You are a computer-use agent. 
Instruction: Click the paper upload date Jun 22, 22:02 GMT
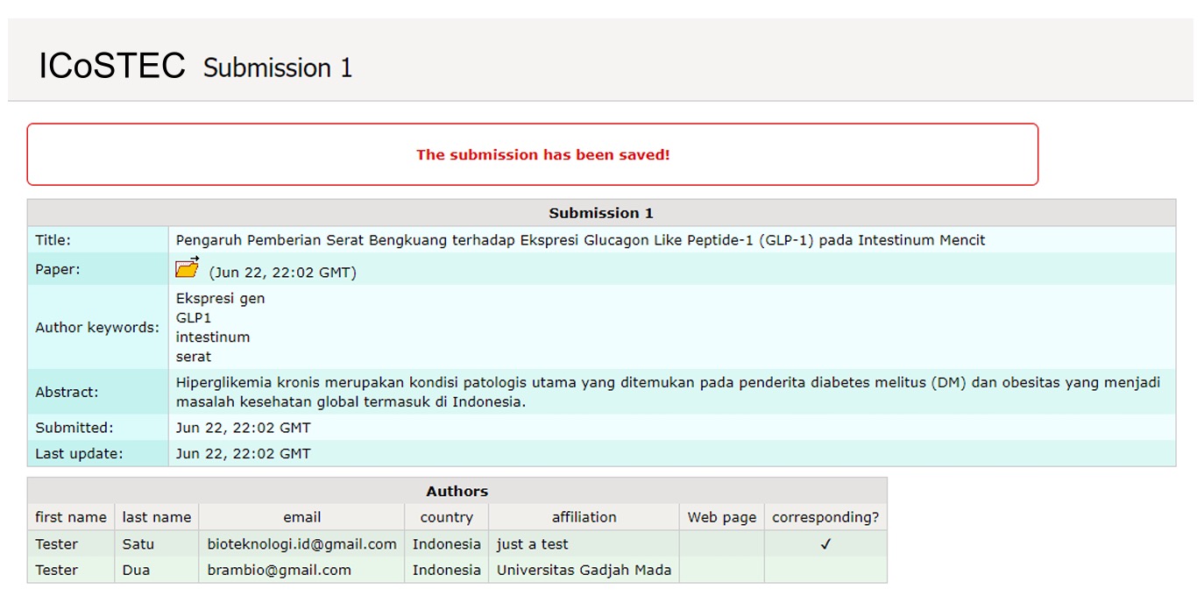282,273
